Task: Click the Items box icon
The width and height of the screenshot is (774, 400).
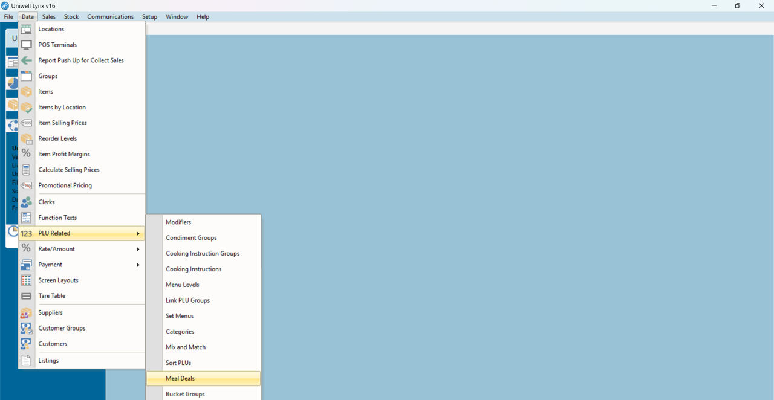Action: pyautogui.click(x=26, y=92)
